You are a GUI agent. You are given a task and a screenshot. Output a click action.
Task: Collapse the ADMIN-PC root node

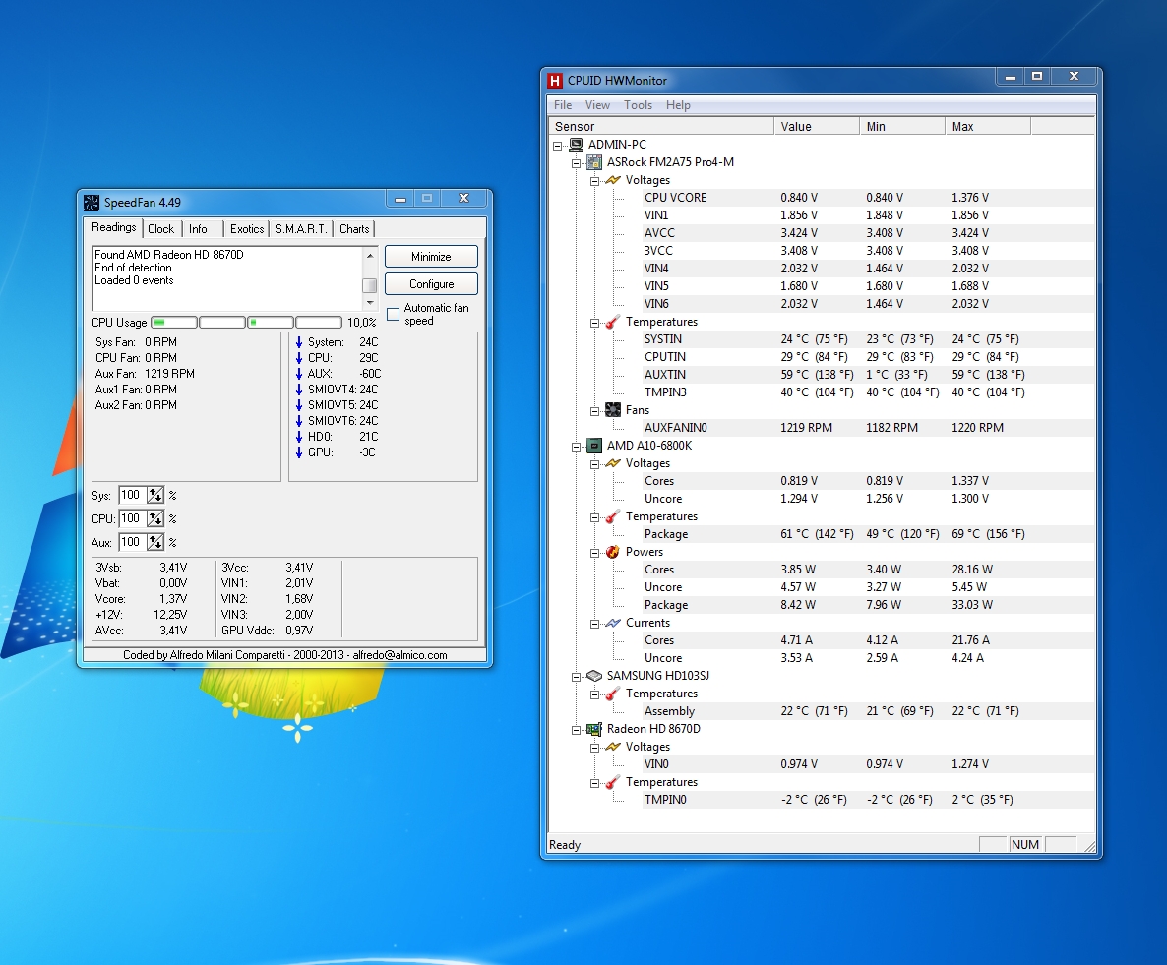coord(558,145)
